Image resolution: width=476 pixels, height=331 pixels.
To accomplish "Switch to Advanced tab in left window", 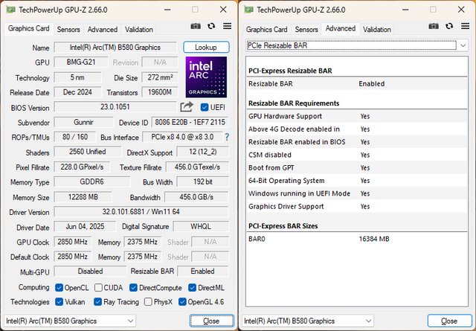I will [103, 30].
